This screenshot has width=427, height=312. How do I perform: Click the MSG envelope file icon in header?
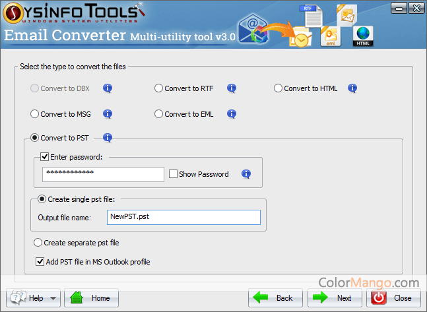[346, 15]
